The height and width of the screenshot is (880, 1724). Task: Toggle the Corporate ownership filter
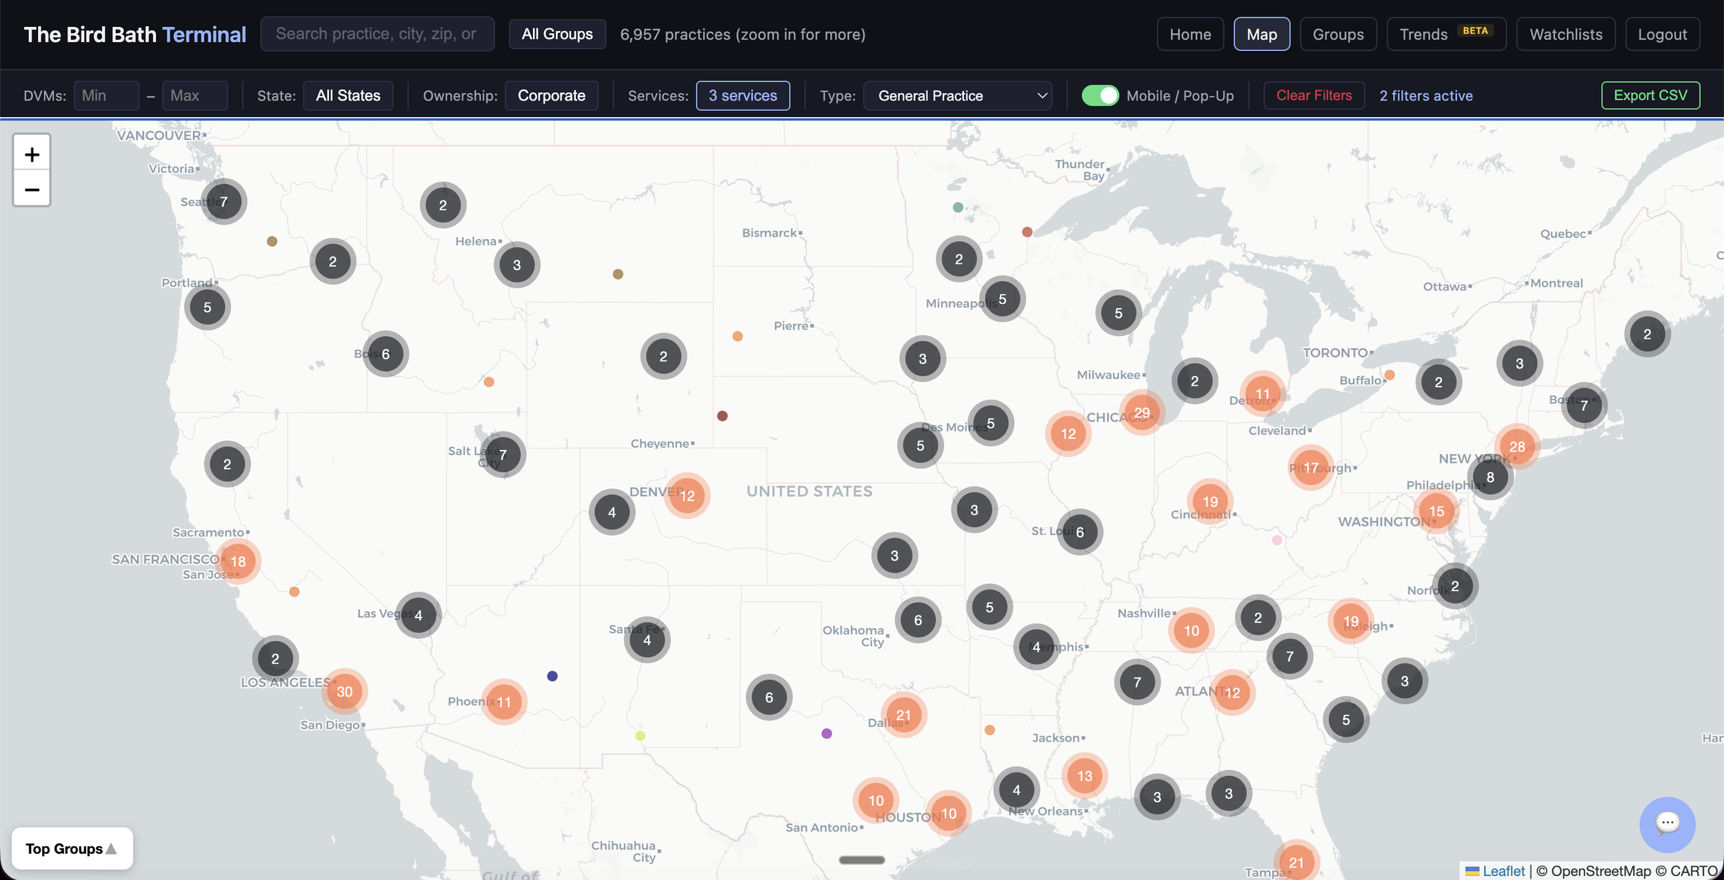551,96
